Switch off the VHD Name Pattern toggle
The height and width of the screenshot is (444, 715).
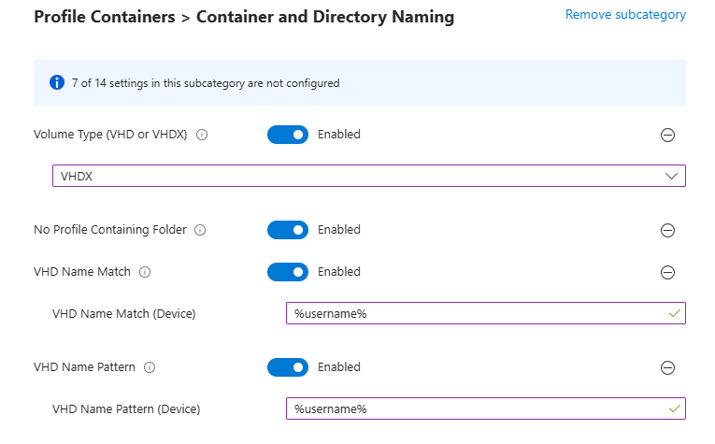[288, 367]
